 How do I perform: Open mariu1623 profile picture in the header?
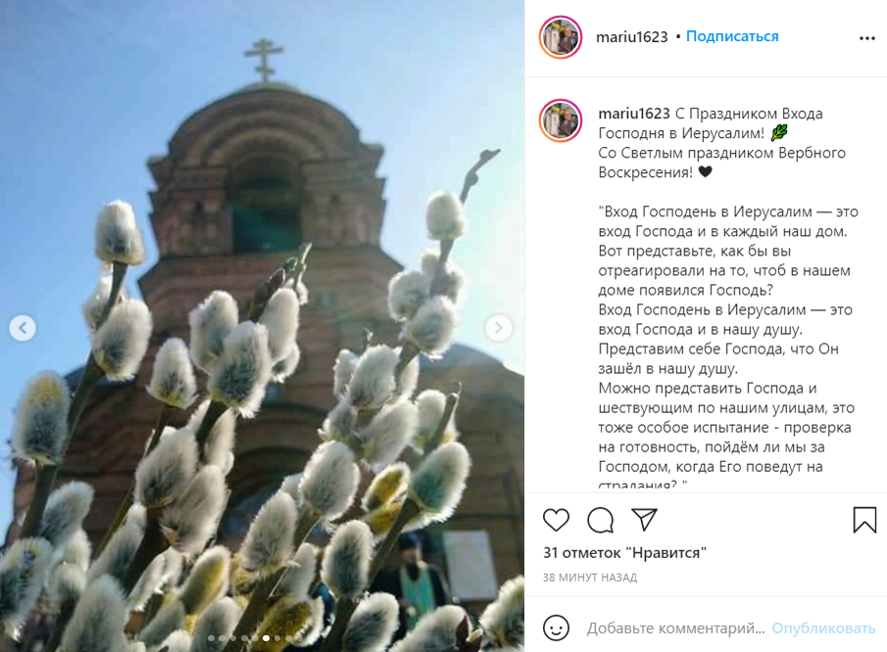[560, 37]
